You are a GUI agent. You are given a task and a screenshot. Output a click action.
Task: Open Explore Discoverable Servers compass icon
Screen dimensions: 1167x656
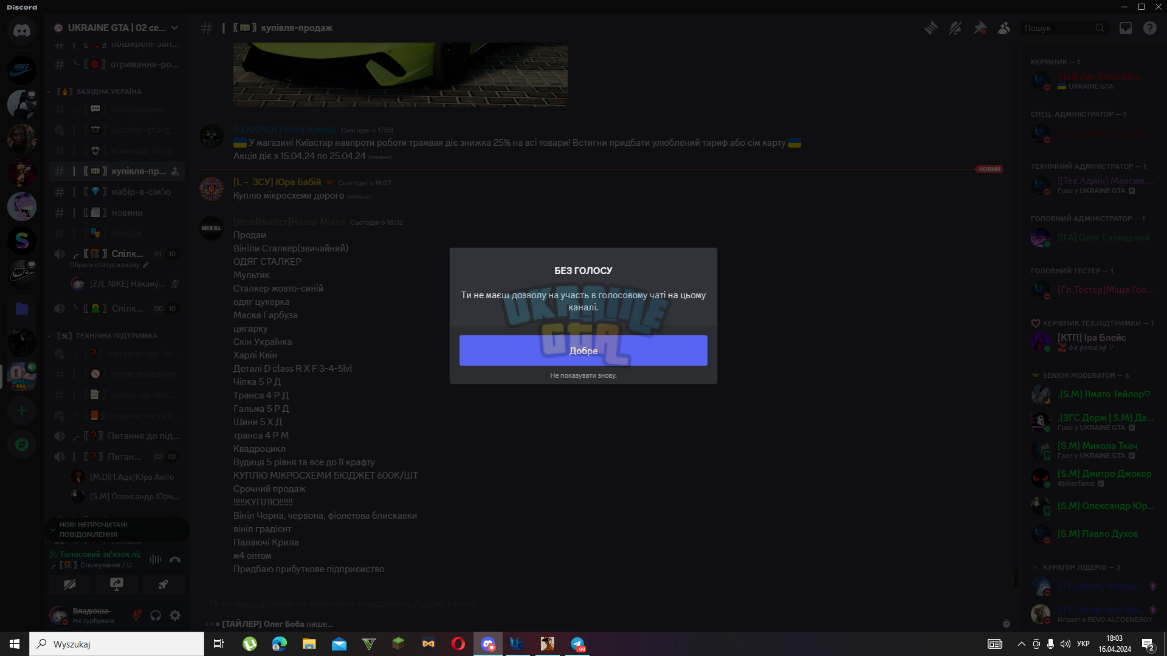22,445
